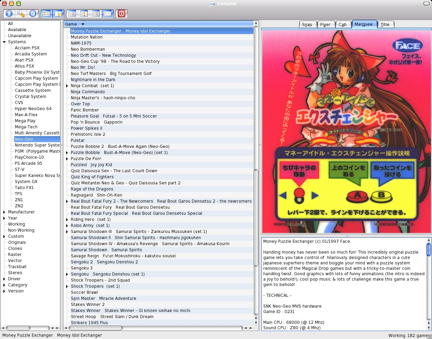Switch to details list view icon
This screenshot has width=432, height=339.
tap(96, 14)
